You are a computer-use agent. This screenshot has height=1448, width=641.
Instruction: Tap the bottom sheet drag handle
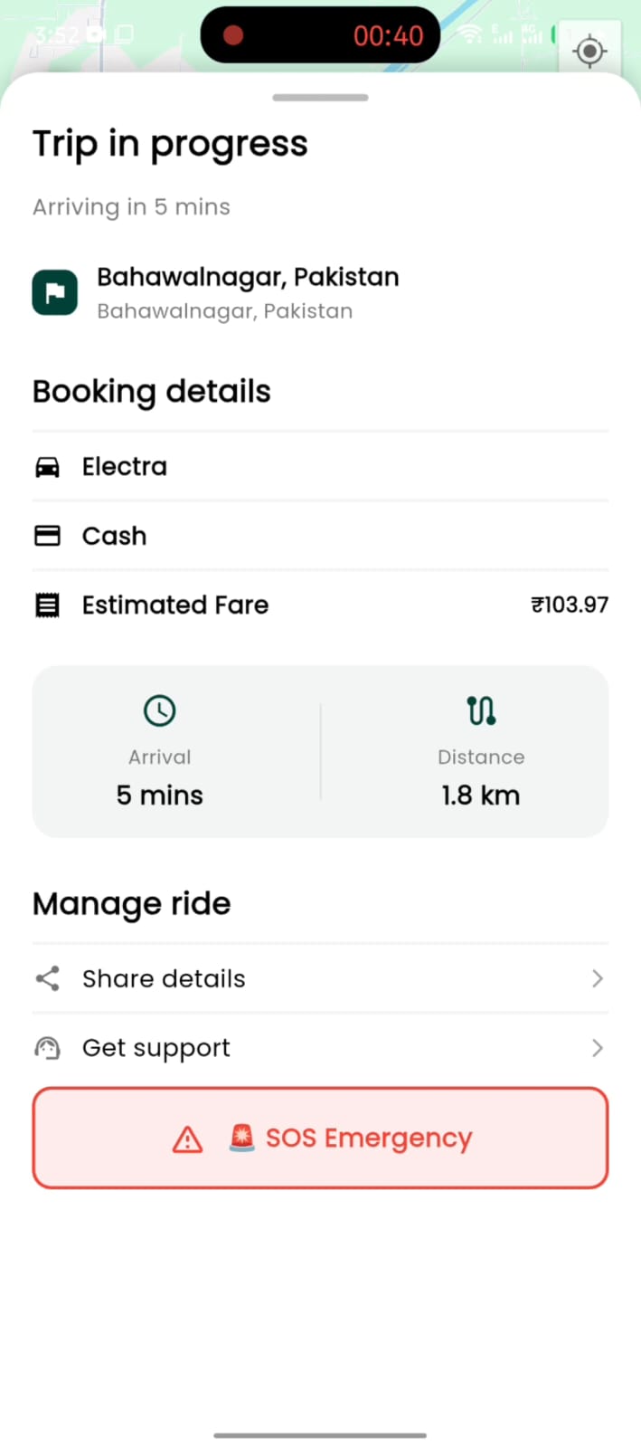pyautogui.click(x=320, y=98)
